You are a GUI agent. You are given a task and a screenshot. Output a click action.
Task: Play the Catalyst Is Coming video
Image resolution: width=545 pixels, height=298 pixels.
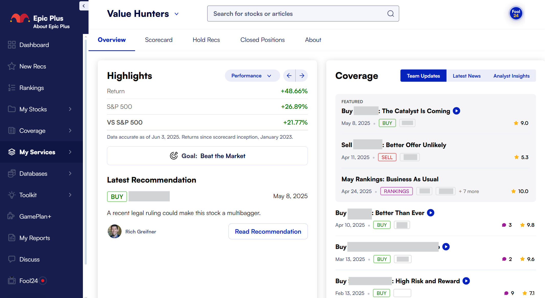click(x=456, y=111)
